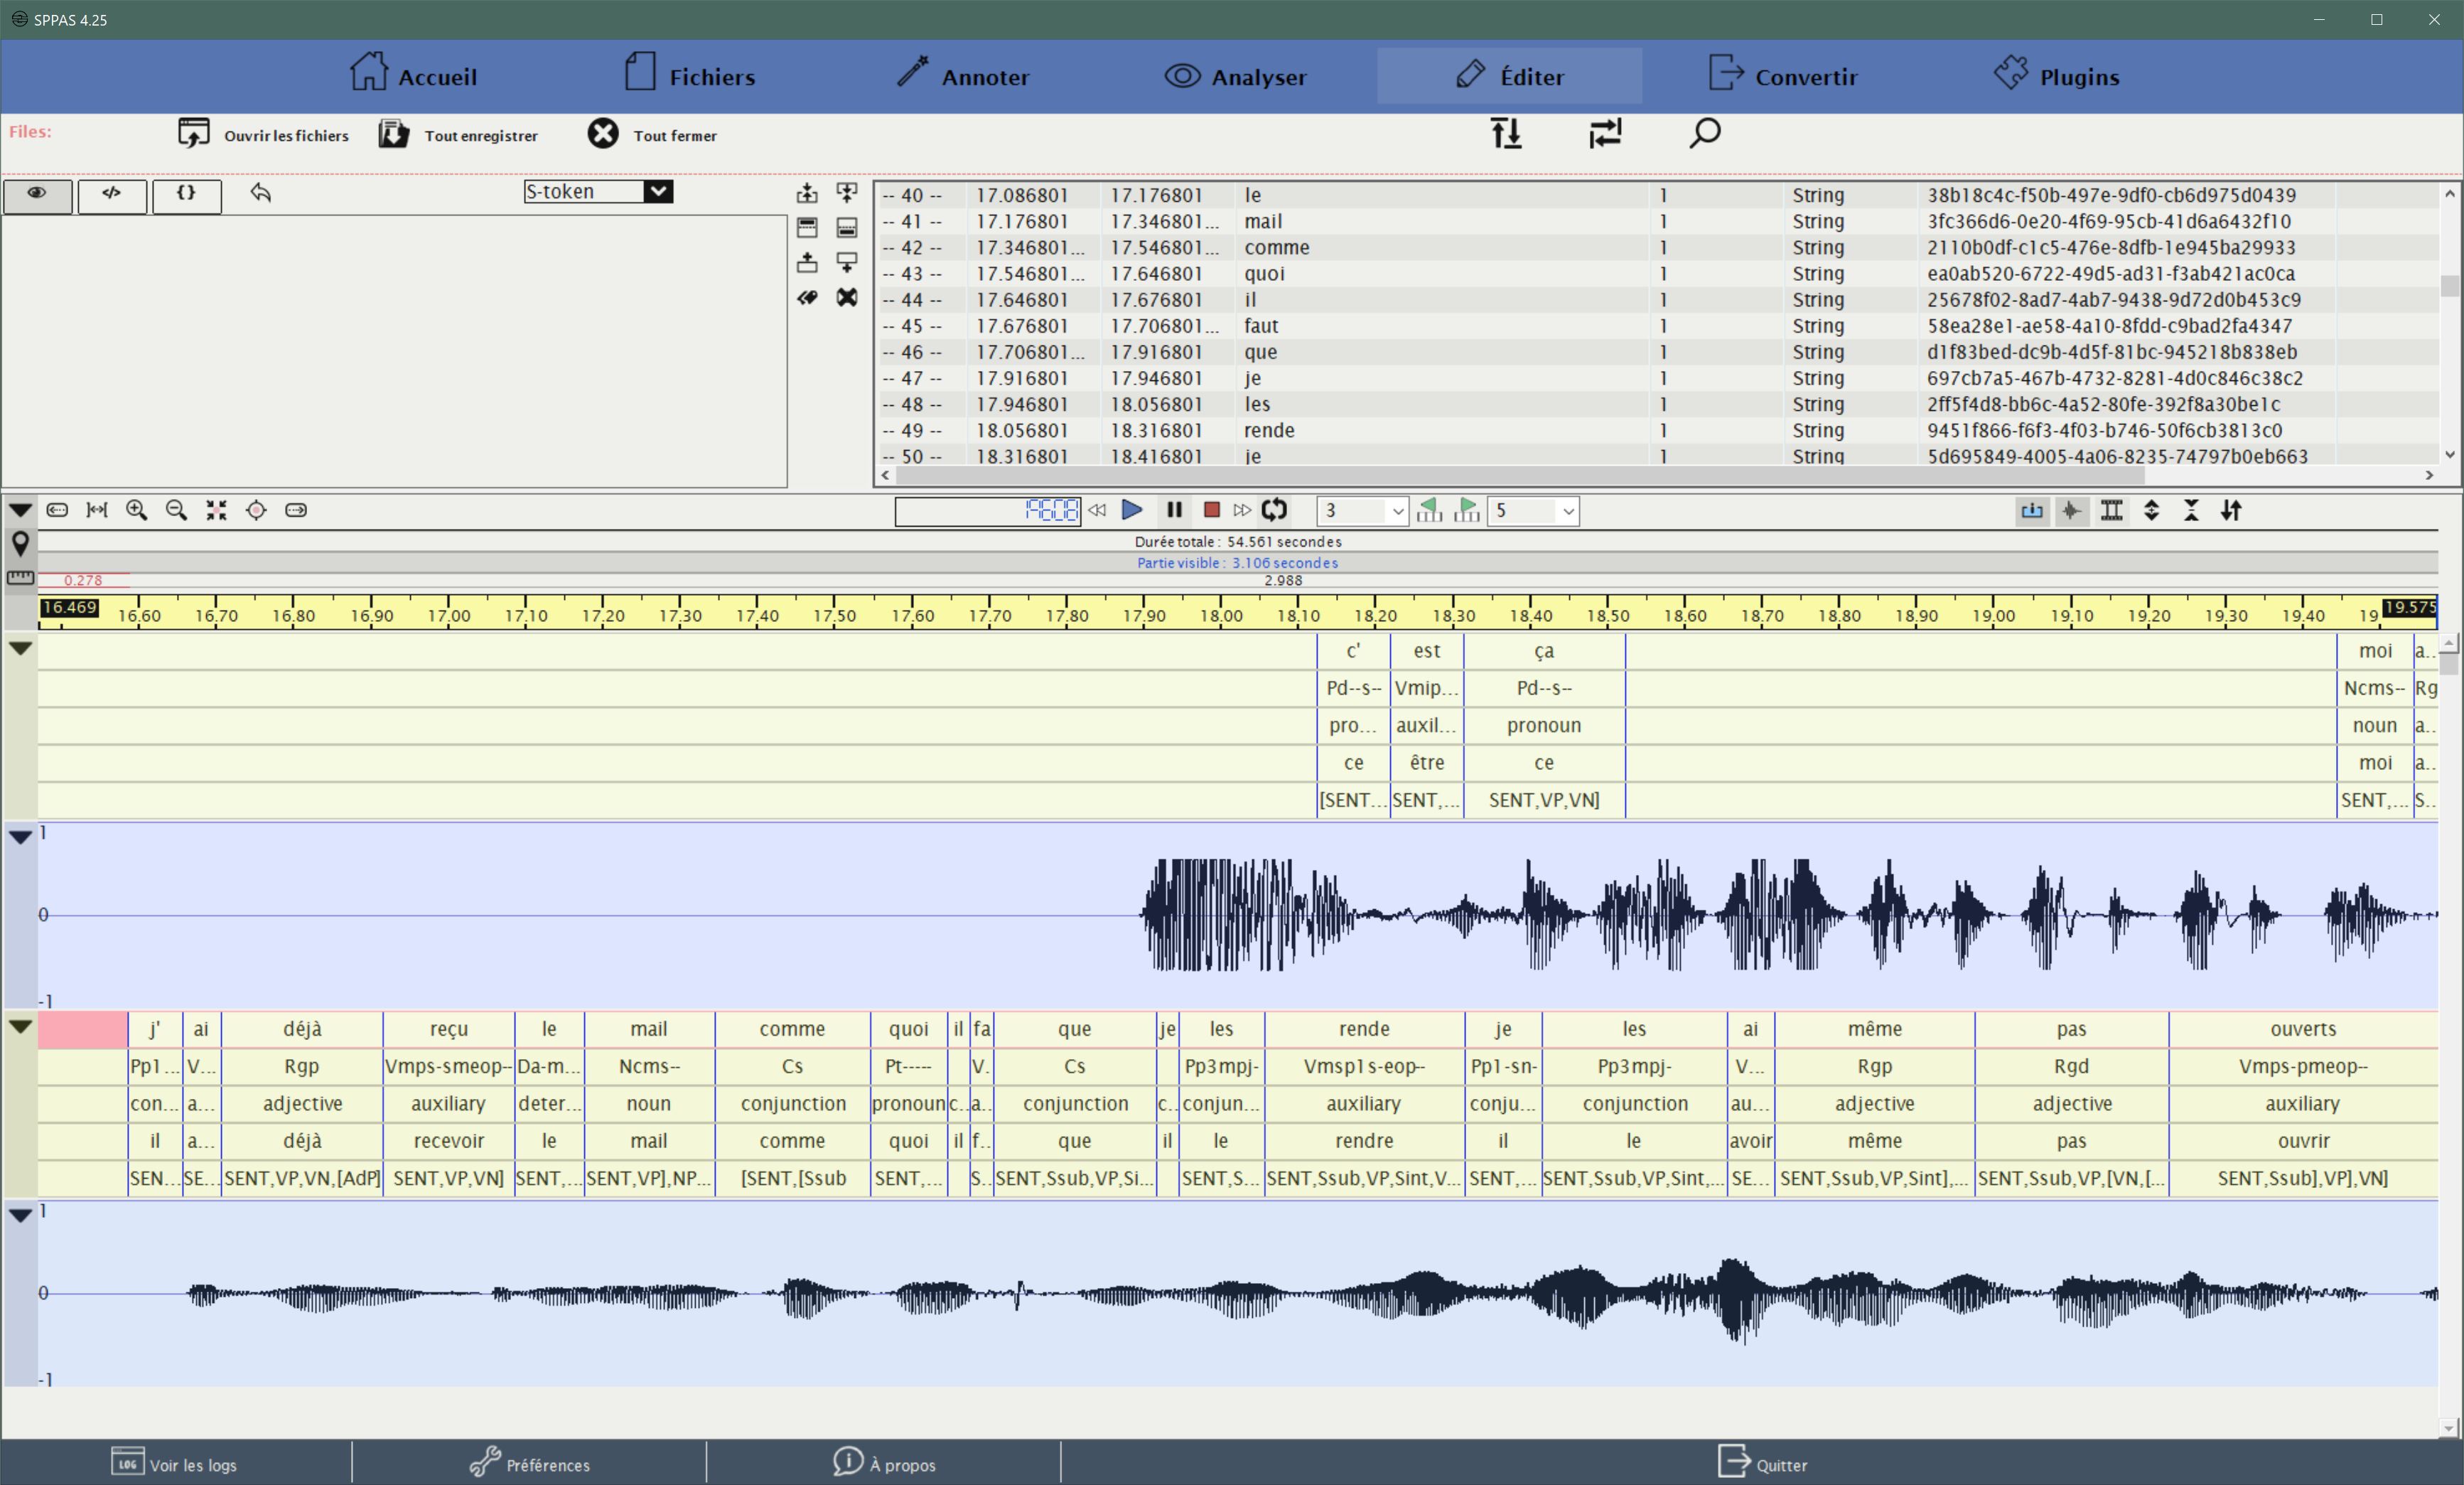Click delete annotation X icon

click(x=847, y=297)
